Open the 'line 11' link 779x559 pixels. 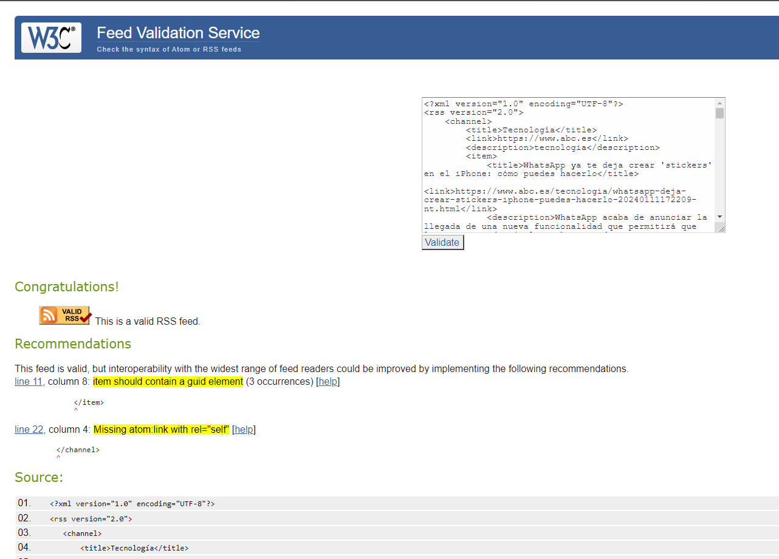[x=29, y=382]
